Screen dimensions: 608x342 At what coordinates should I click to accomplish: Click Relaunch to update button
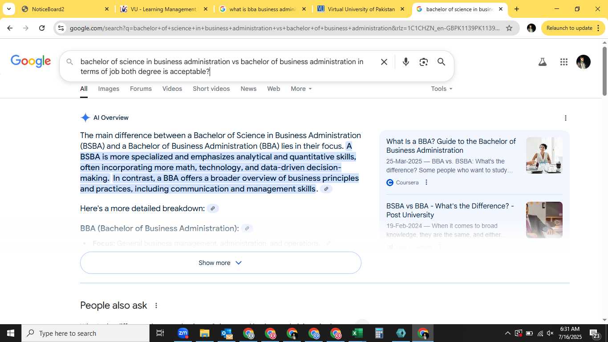[569, 28]
